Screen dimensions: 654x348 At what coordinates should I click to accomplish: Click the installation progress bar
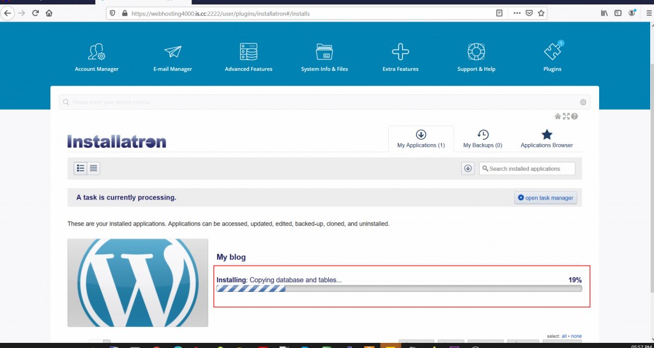[x=399, y=289]
